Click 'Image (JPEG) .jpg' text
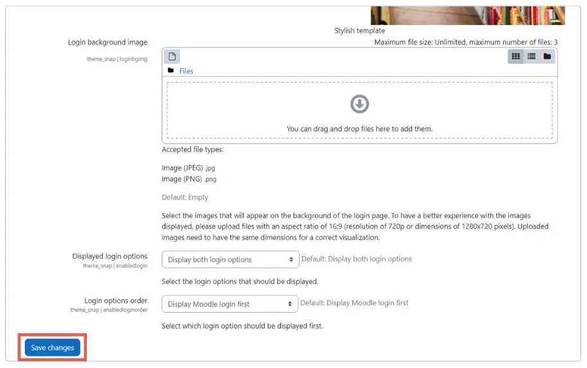 (188, 168)
